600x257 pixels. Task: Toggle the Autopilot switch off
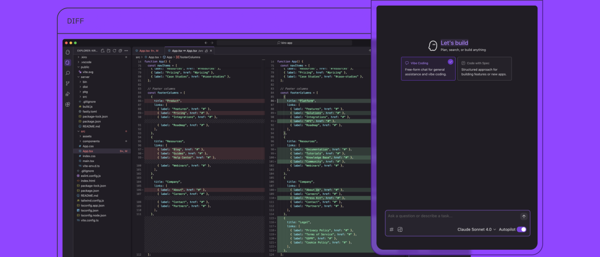click(521, 230)
